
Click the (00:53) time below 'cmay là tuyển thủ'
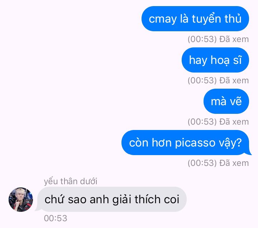click(x=202, y=39)
